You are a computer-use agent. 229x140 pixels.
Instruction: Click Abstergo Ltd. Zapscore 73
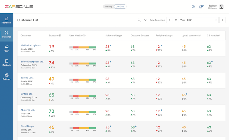click(x=51, y=111)
